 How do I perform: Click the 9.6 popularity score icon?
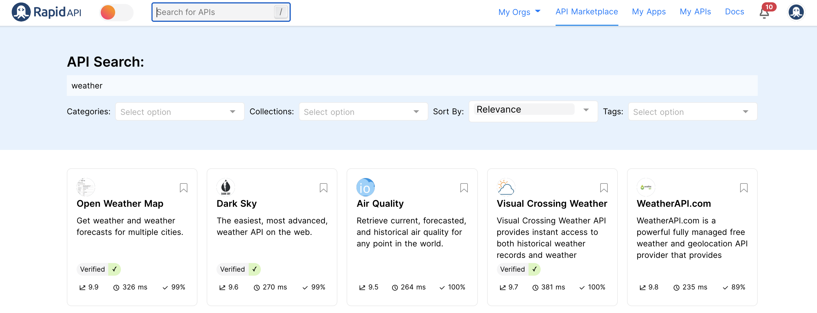click(x=222, y=287)
